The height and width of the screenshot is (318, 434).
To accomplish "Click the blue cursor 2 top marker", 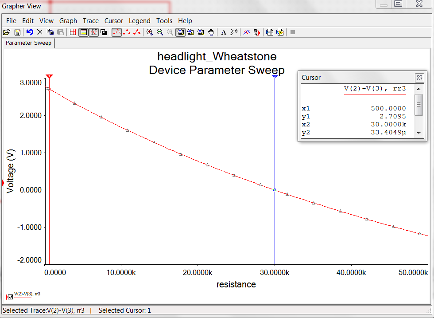I will click(x=275, y=77).
